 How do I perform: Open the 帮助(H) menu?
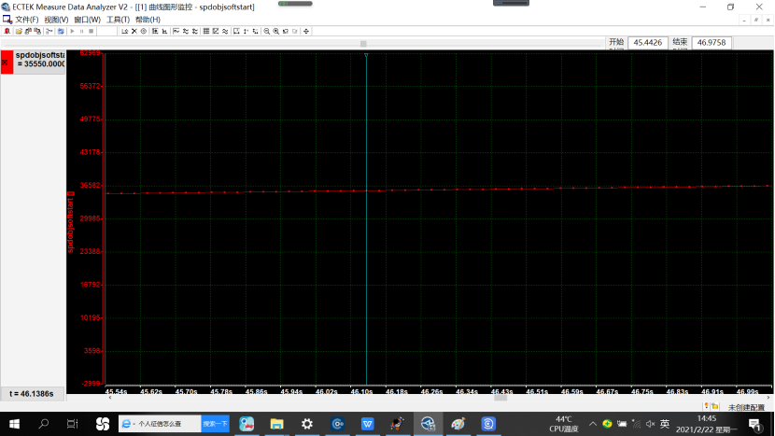(x=148, y=20)
